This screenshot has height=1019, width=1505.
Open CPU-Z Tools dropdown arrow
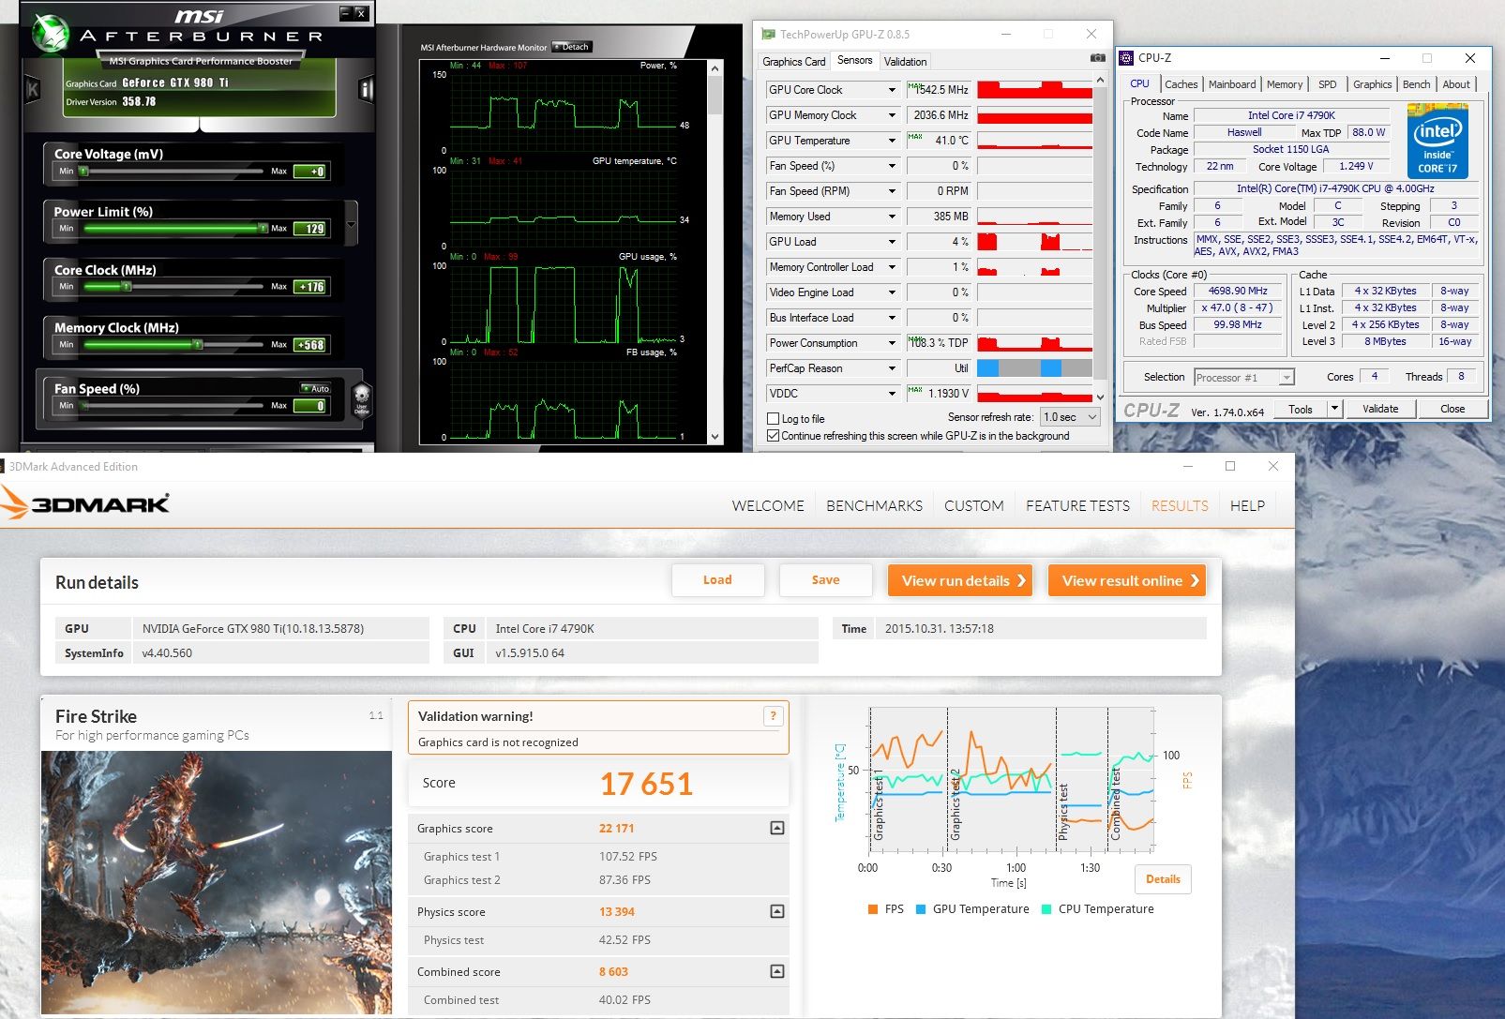coord(1335,409)
